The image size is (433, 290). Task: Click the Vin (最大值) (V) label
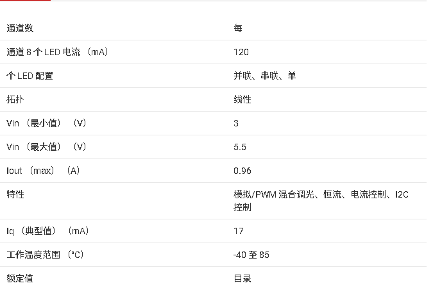pyautogui.click(x=46, y=147)
